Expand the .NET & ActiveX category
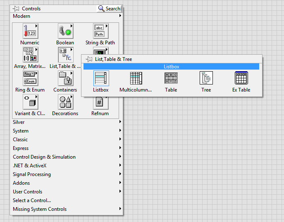Viewport: 284px width, 222px height. 67,166
